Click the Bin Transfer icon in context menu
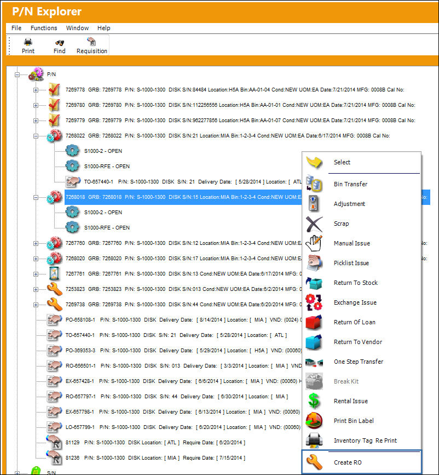The height and width of the screenshot is (475, 439). [314, 184]
